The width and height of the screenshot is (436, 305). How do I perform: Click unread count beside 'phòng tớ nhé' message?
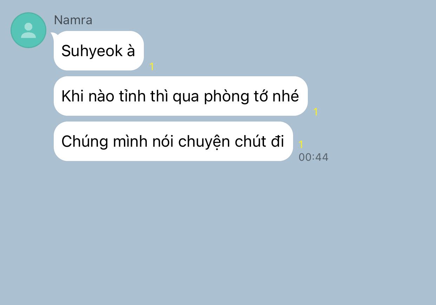pyautogui.click(x=316, y=112)
